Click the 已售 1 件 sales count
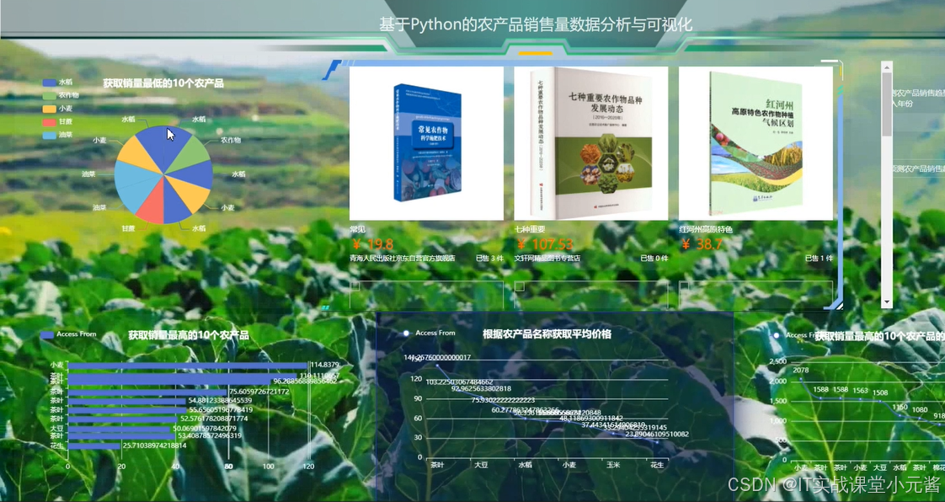This screenshot has height=502, width=945. pyautogui.click(x=819, y=258)
